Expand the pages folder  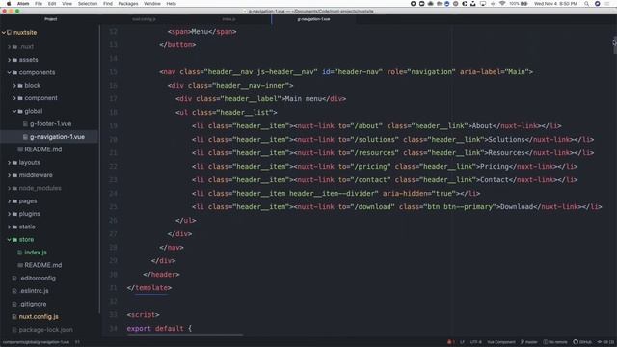(9, 201)
